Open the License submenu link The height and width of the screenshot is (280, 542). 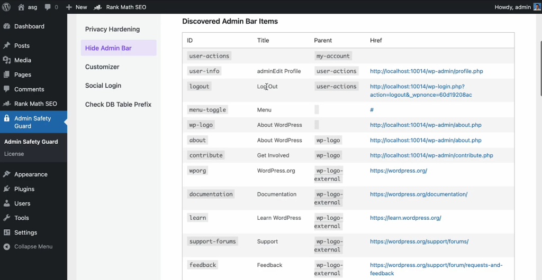pyautogui.click(x=14, y=154)
